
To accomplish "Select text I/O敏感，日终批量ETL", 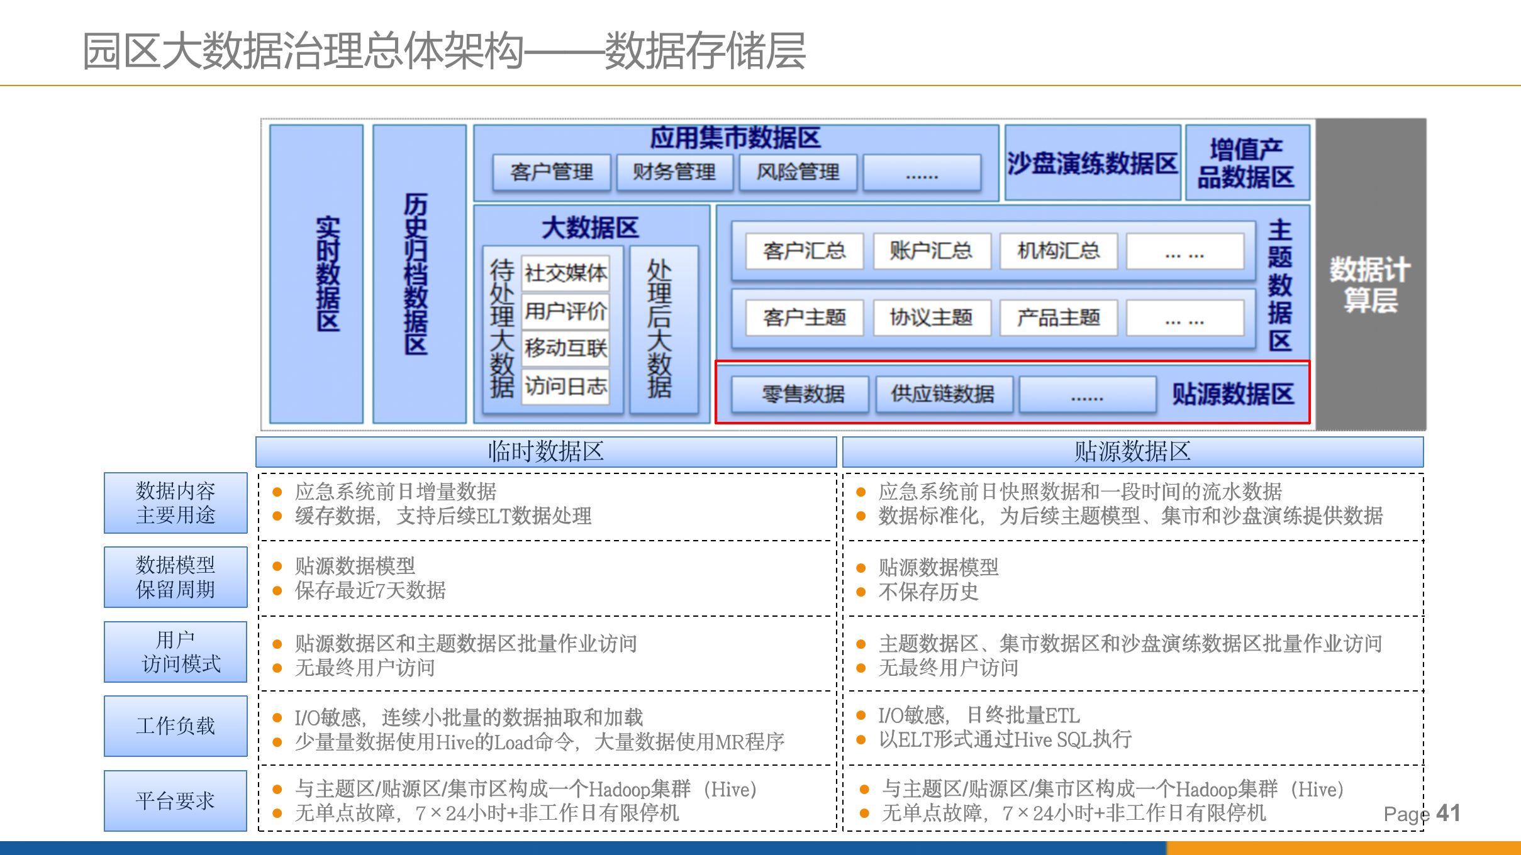I will coord(979,715).
